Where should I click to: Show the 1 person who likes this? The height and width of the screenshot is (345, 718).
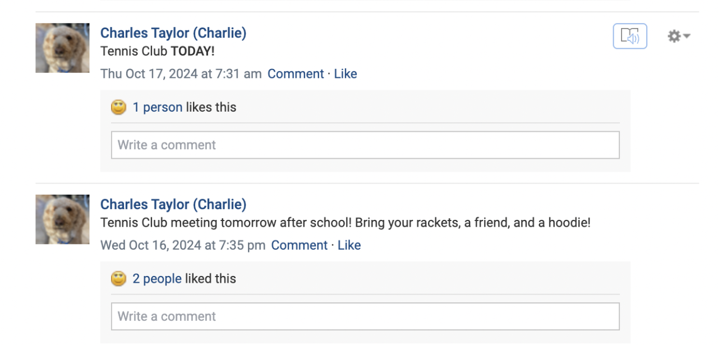[x=157, y=107]
